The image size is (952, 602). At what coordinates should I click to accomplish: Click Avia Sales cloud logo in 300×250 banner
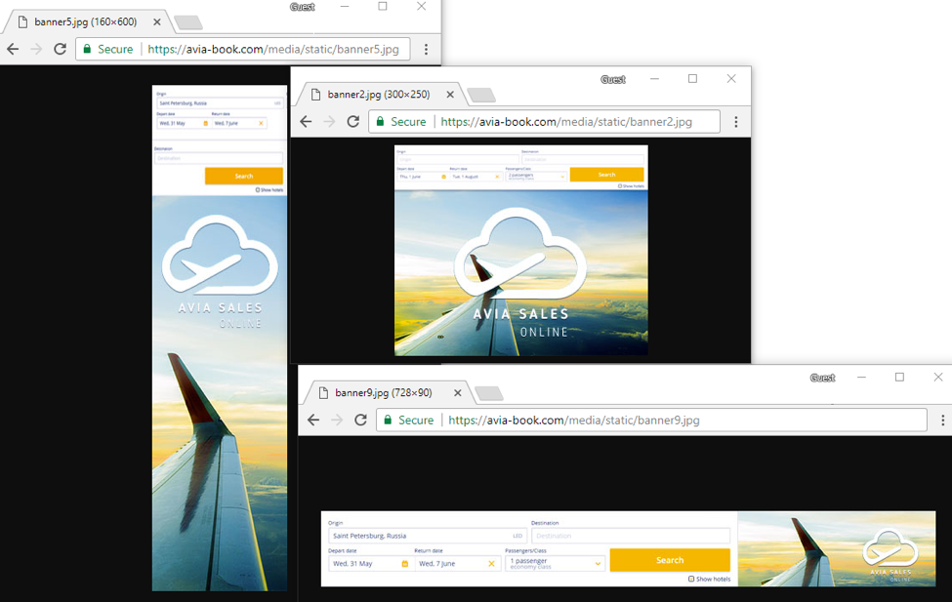point(520,254)
